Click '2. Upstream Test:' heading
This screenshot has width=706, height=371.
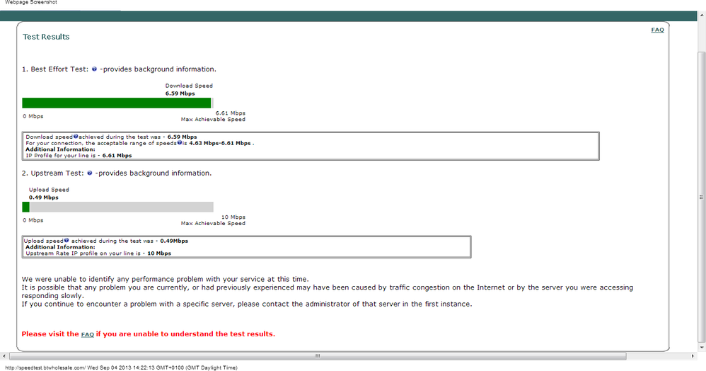coord(52,173)
